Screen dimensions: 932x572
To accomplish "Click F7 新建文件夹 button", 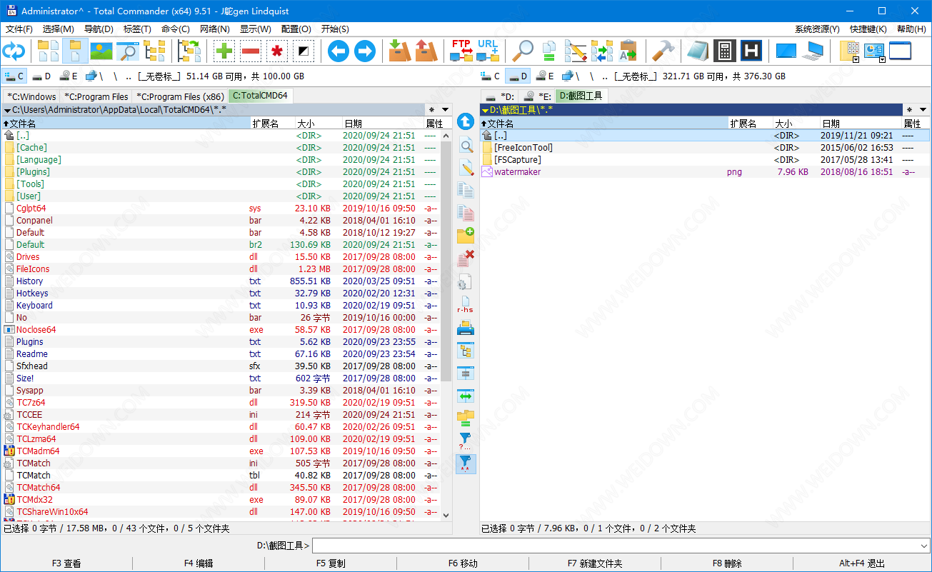I will 595,563.
